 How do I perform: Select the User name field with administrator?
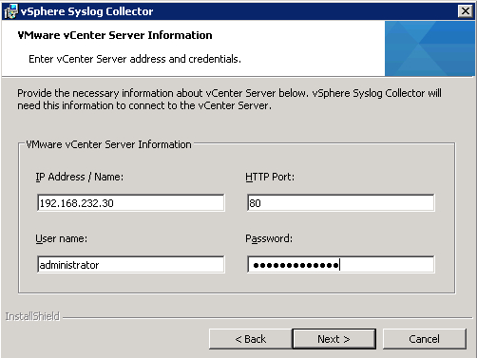pyautogui.click(x=131, y=265)
